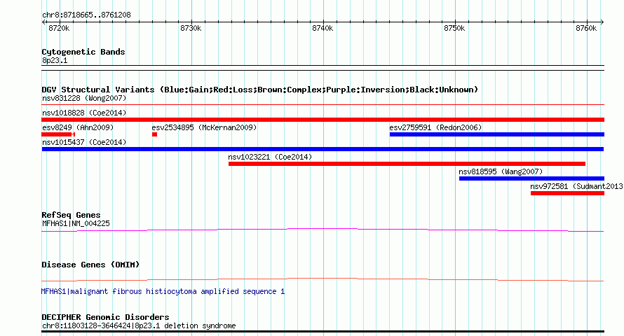Click the 8720k ruler tick label
The height and width of the screenshot is (336, 624).
[x=59, y=28]
